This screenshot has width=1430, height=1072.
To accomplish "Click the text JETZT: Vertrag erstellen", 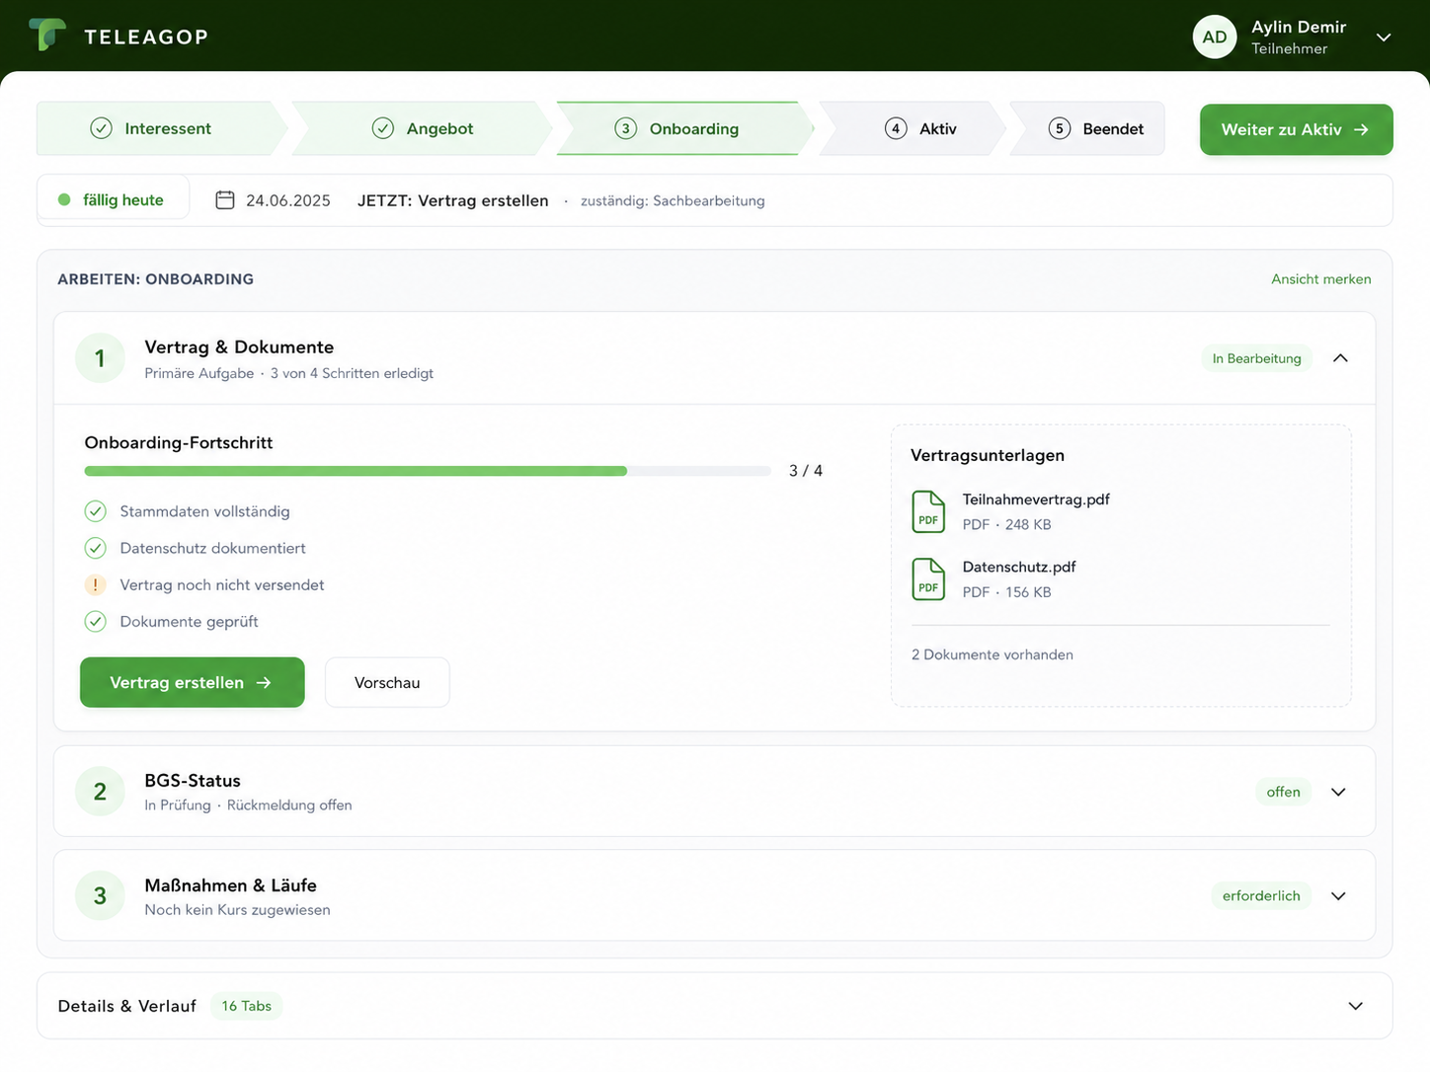I will click(x=453, y=200).
